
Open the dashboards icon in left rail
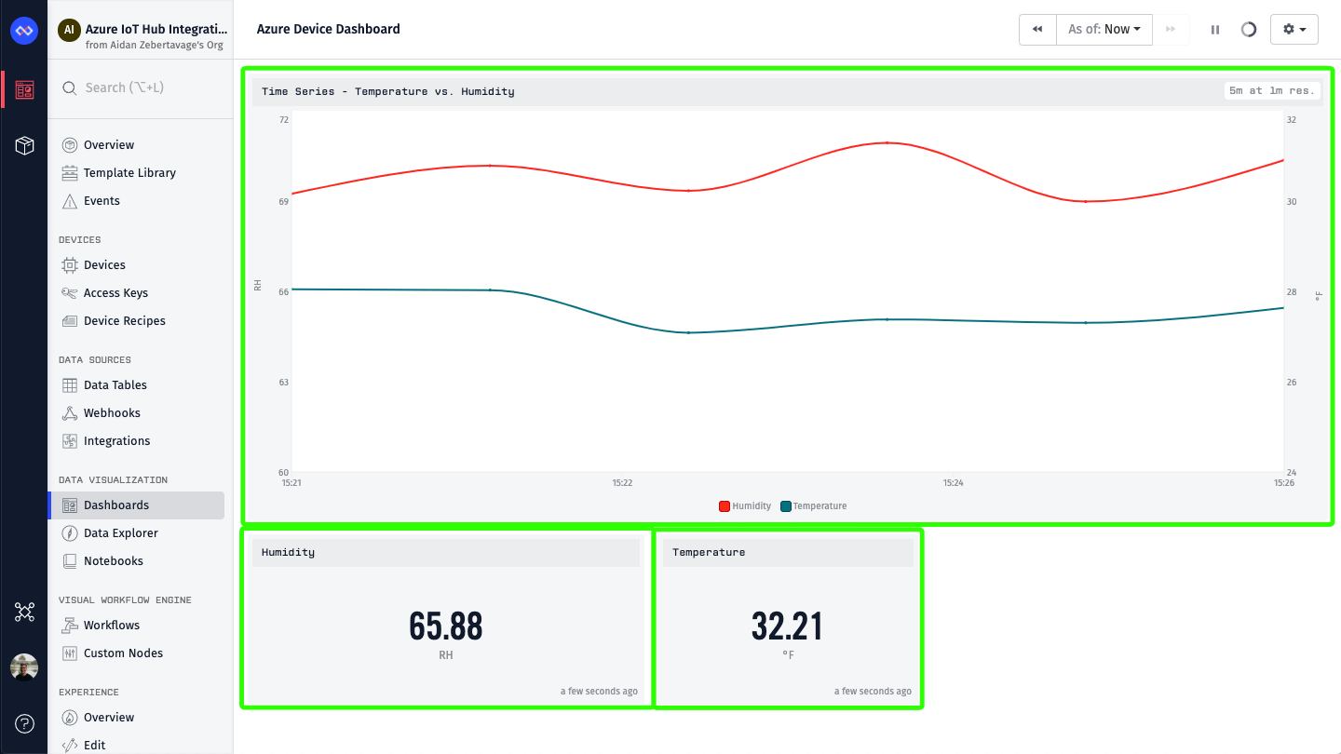click(x=24, y=89)
